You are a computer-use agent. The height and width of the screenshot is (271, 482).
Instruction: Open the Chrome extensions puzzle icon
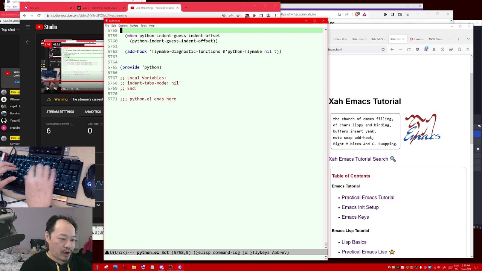(254, 15)
